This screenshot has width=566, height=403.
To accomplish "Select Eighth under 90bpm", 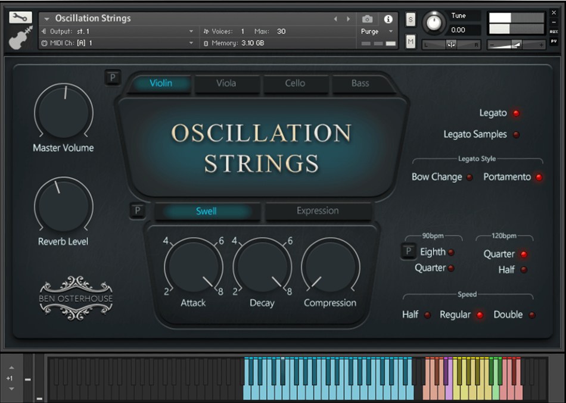I will coord(452,252).
